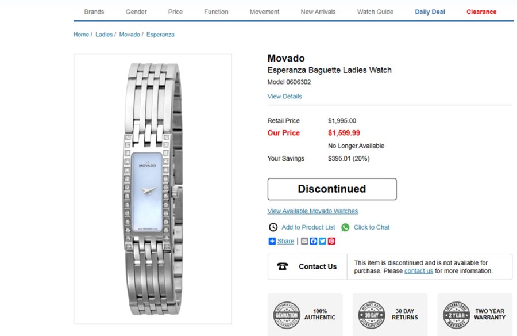Share the watch on Facebook
This screenshot has width=517, height=336.
tap(314, 242)
